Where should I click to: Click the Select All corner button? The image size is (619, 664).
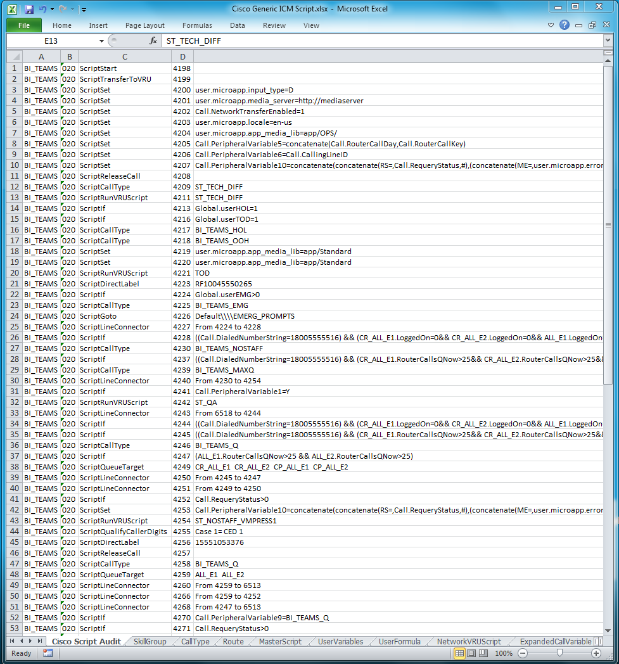(x=15, y=57)
